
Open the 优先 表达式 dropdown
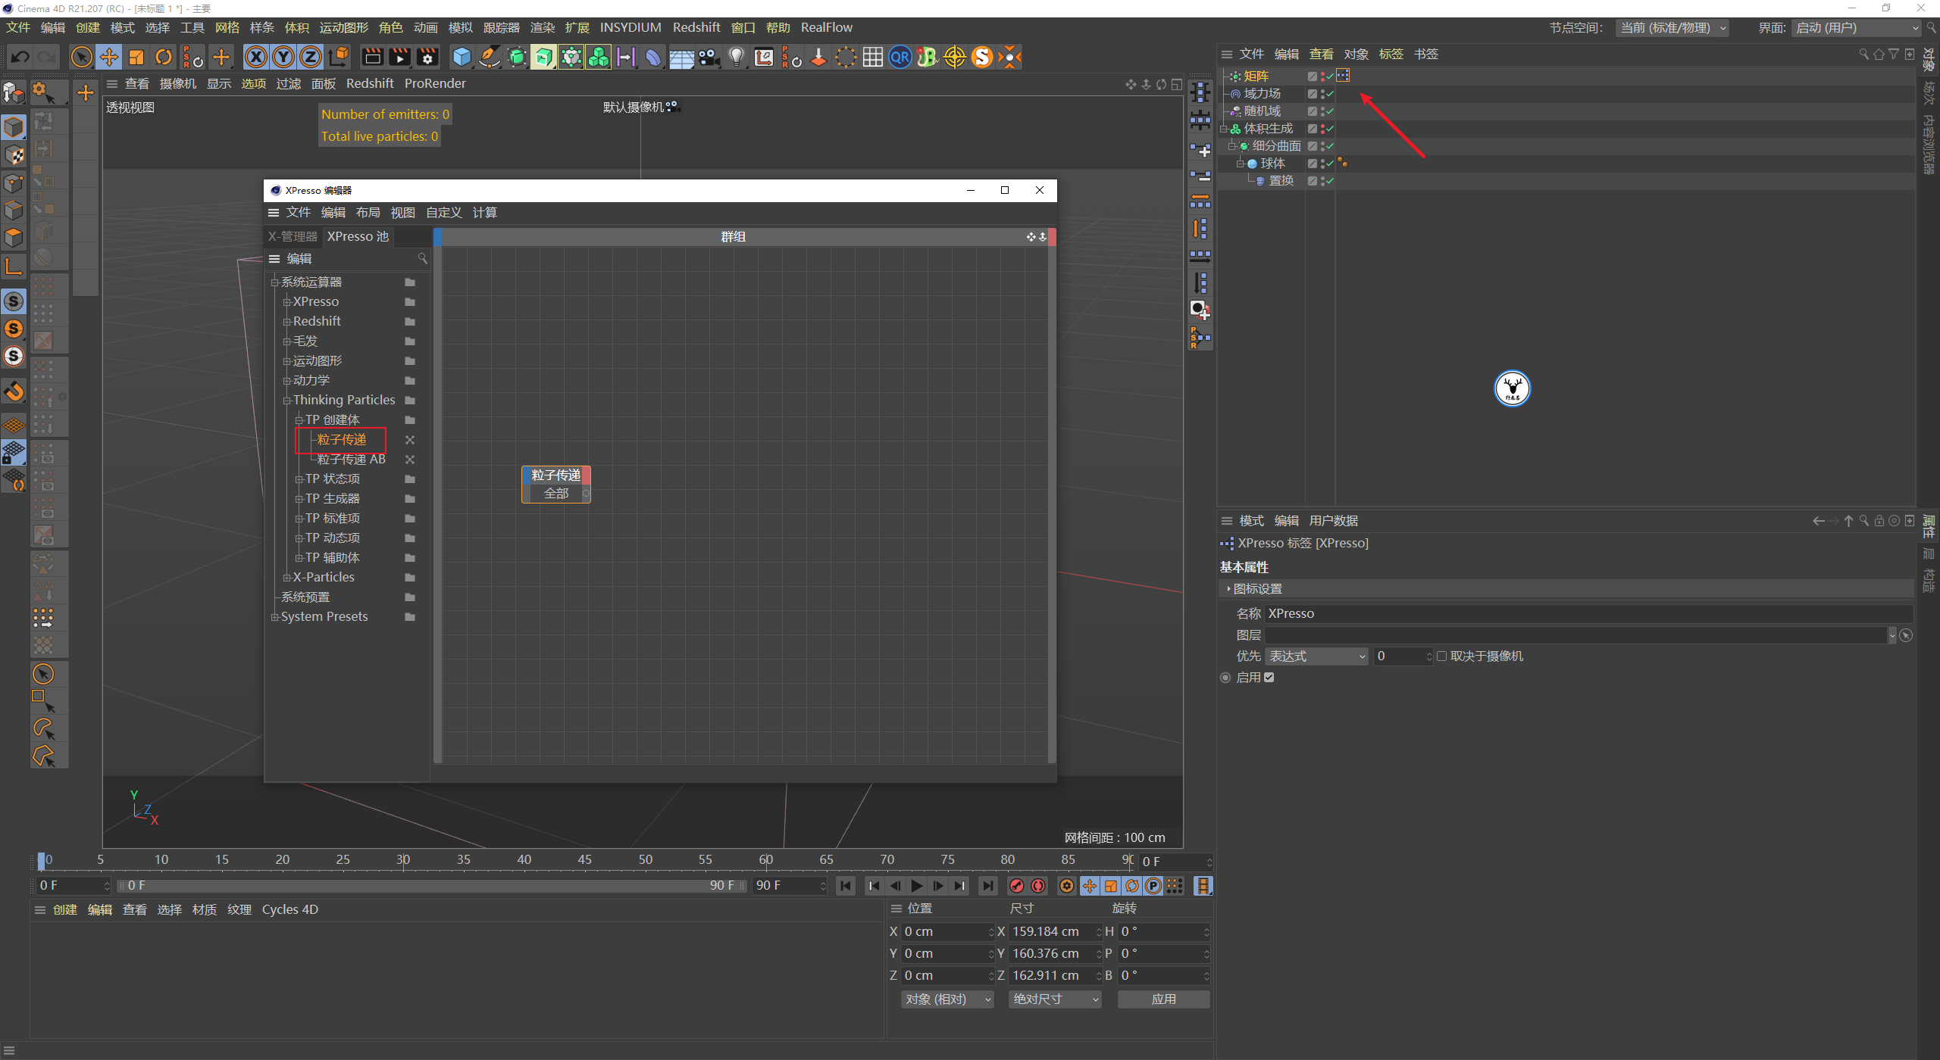1316,656
